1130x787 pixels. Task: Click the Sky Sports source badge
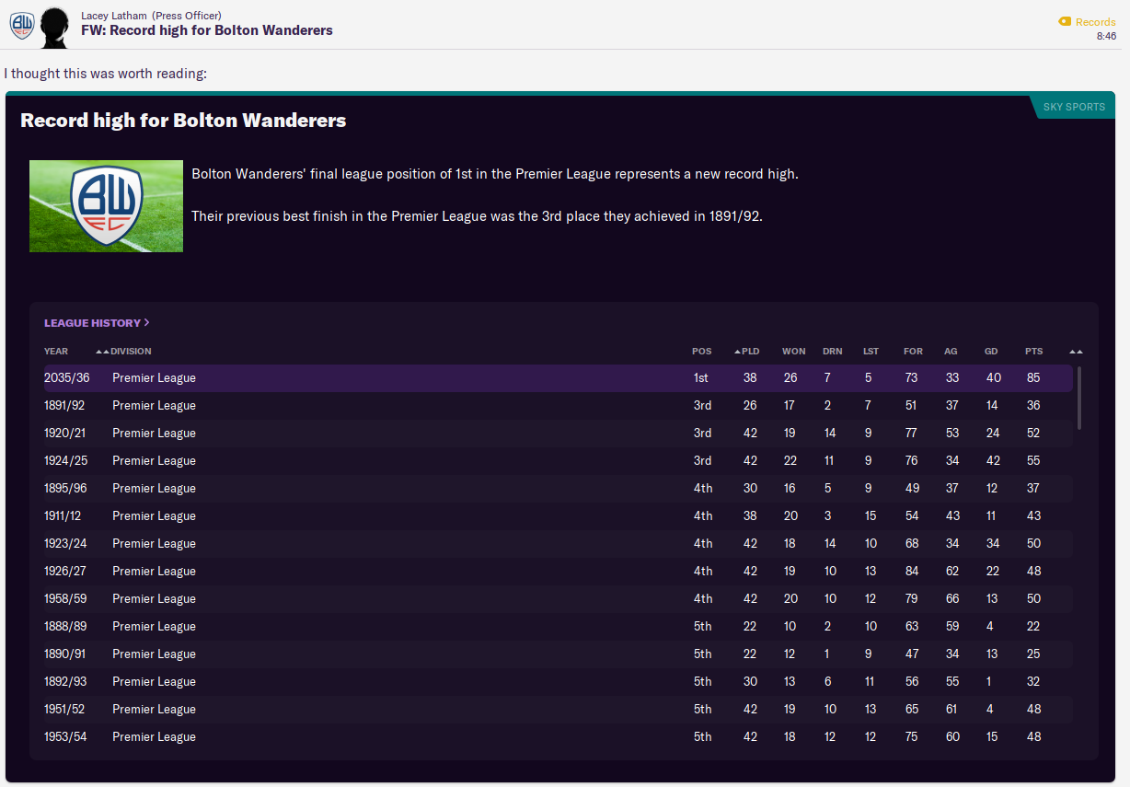[x=1073, y=107]
